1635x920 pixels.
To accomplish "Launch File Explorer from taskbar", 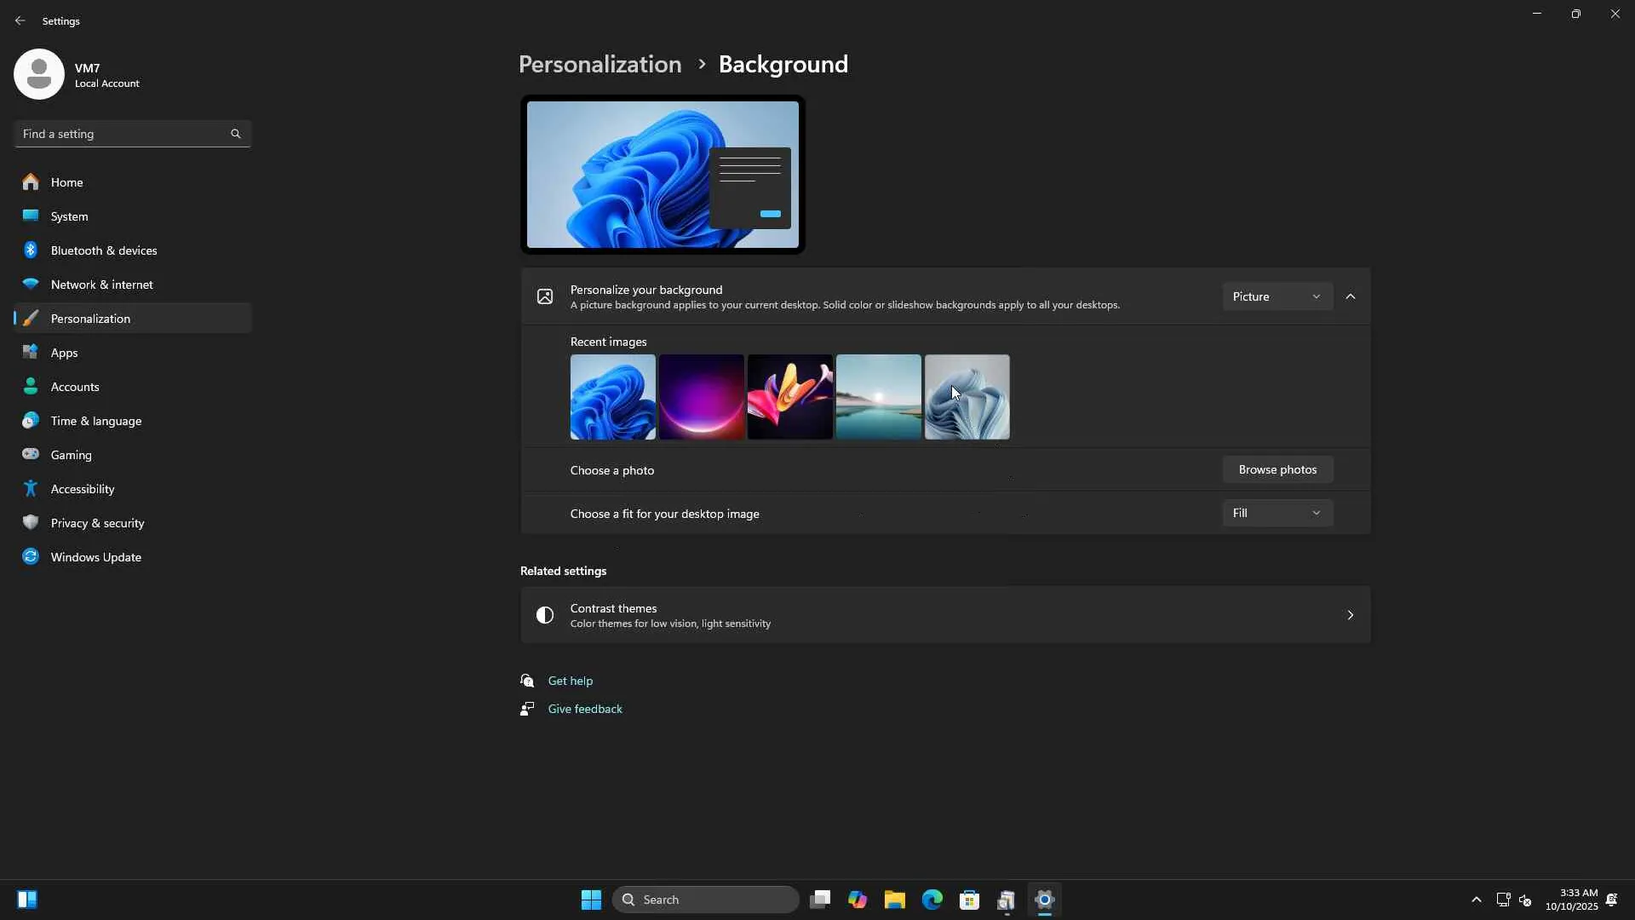I will [x=894, y=900].
